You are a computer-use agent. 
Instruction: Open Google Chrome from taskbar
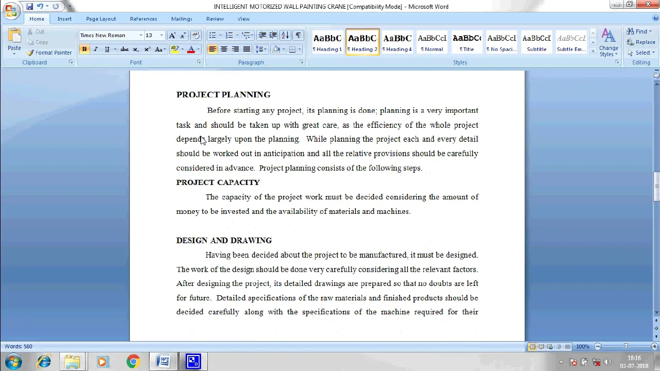pyautogui.click(x=133, y=362)
